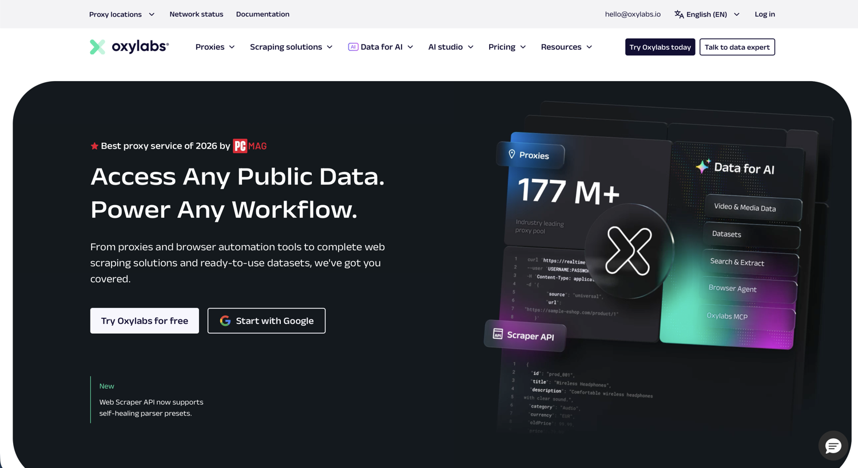Click the red star award icon
The width and height of the screenshot is (858, 468).
[94, 146]
